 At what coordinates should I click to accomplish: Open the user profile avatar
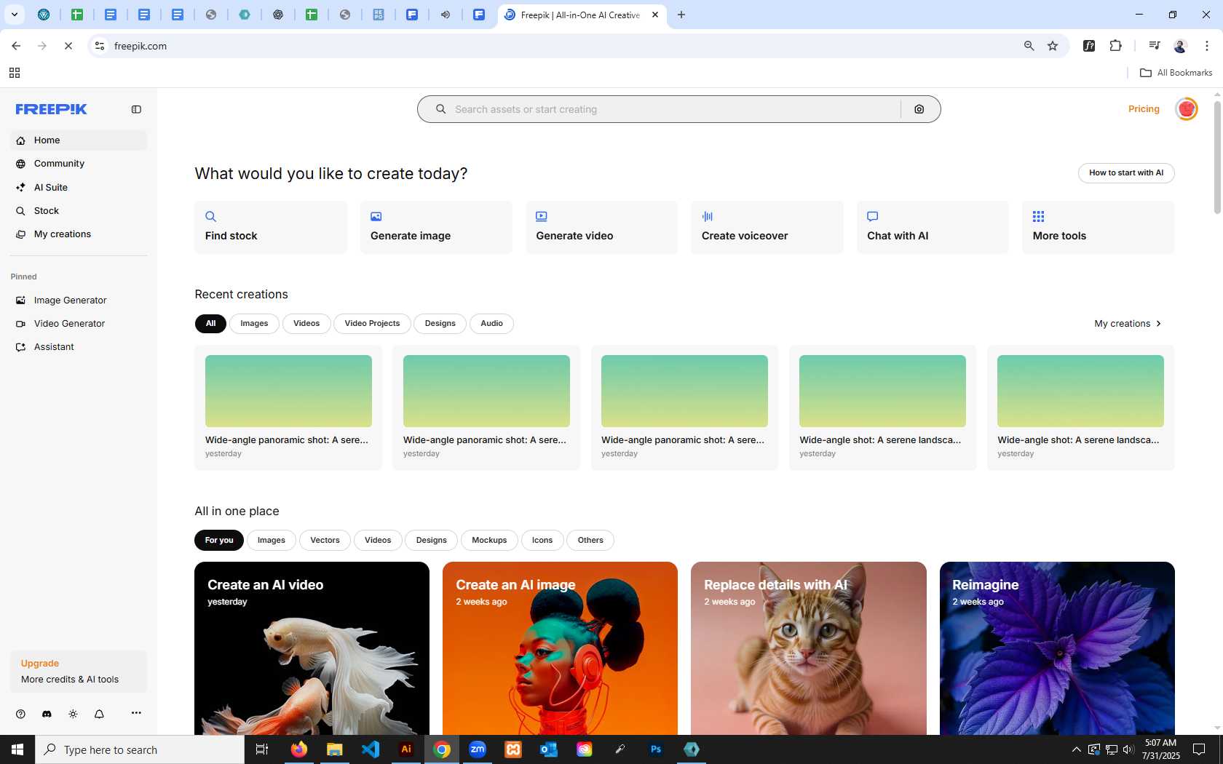[1187, 109]
